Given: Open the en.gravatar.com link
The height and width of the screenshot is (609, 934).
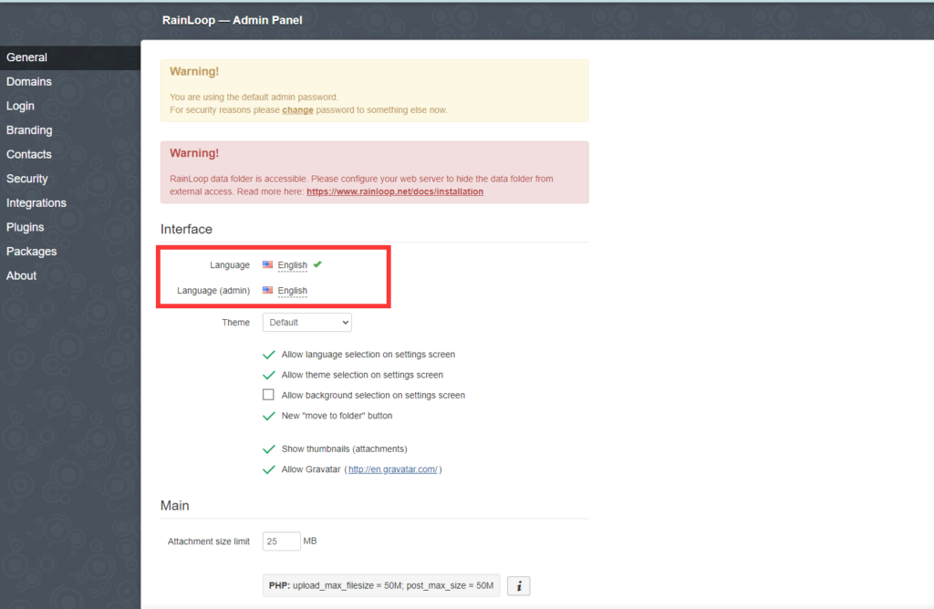Looking at the screenshot, I should [393, 470].
